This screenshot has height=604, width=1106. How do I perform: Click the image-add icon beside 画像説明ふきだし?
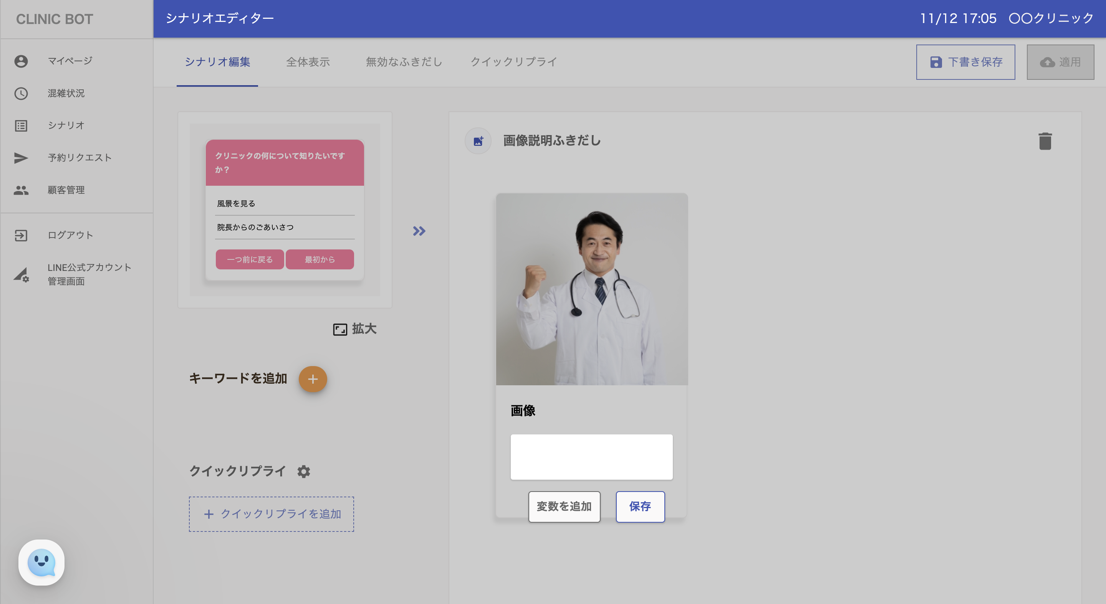478,141
